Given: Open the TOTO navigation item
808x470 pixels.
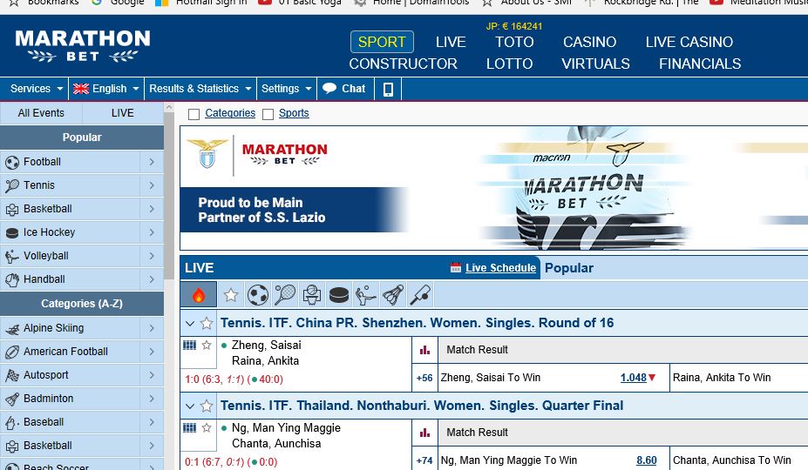Looking at the screenshot, I should 514,42.
